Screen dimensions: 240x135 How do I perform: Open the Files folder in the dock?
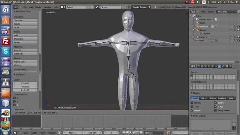pyautogui.click(x=6, y=93)
